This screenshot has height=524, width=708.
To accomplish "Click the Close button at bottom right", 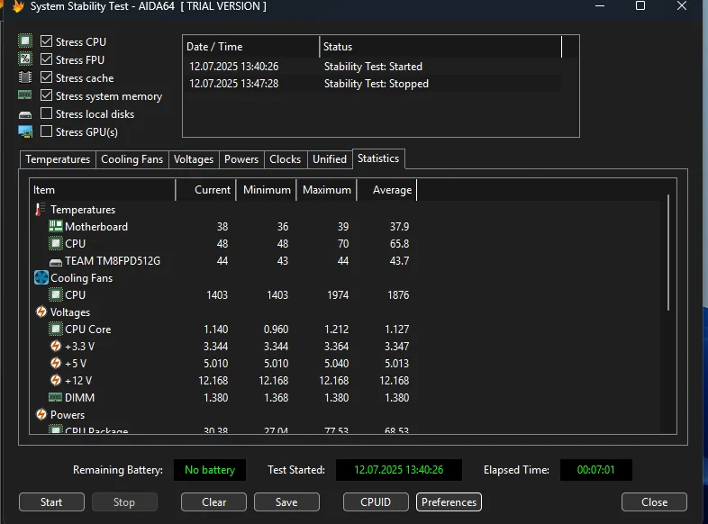I will 654,501.
